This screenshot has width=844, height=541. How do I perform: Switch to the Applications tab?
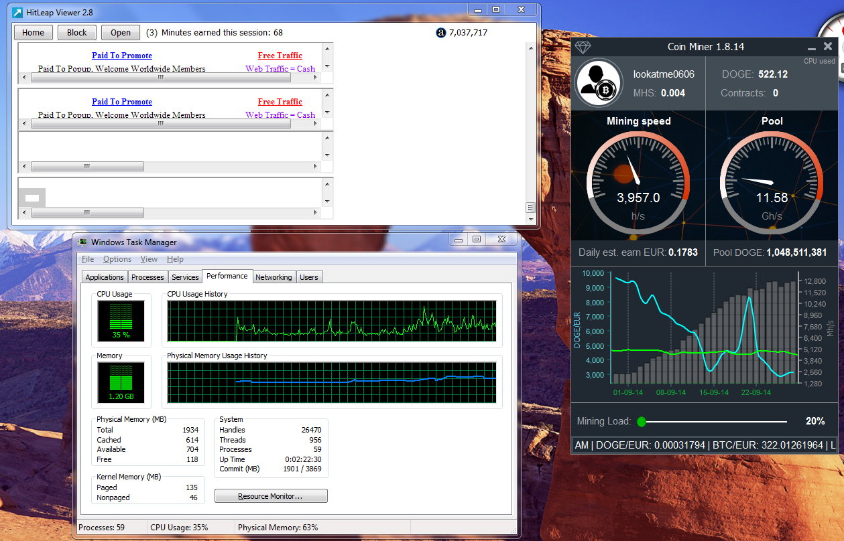click(x=105, y=277)
